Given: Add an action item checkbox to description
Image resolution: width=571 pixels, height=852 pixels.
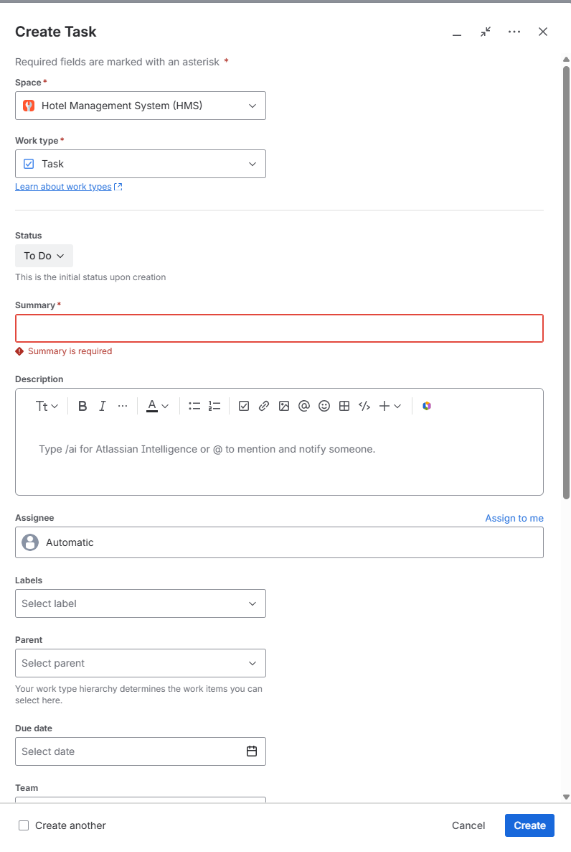Looking at the screenshot, I should pos(244,406).
